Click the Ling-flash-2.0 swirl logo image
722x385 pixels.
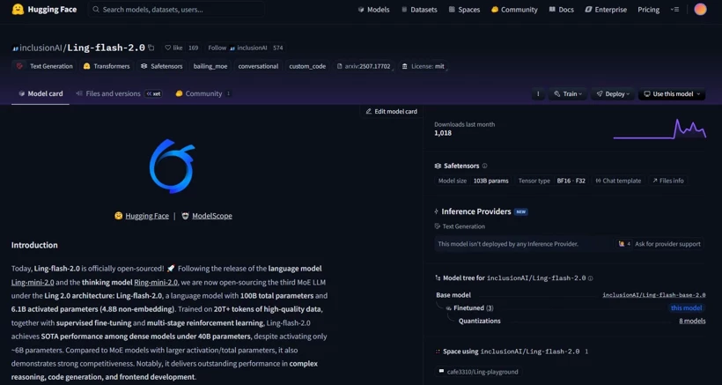pos(171,166)
